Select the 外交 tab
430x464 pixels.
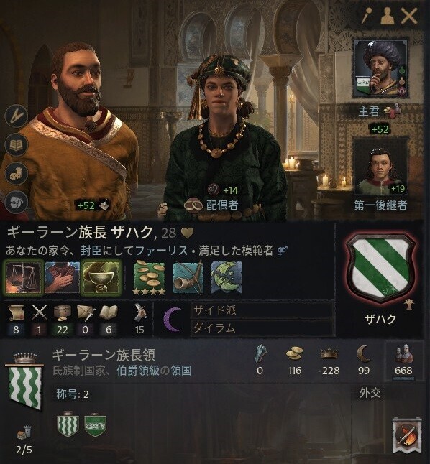[x=370, y=393]
